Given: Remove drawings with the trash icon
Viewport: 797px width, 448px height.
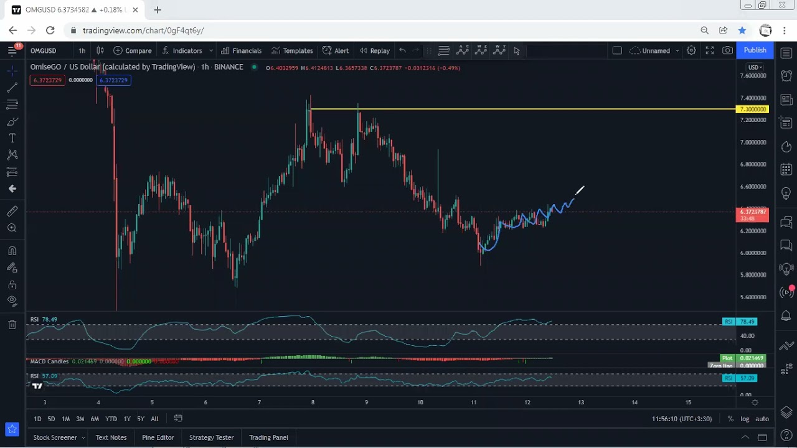Looking at the screenshot, I should [x=12, y=324].
